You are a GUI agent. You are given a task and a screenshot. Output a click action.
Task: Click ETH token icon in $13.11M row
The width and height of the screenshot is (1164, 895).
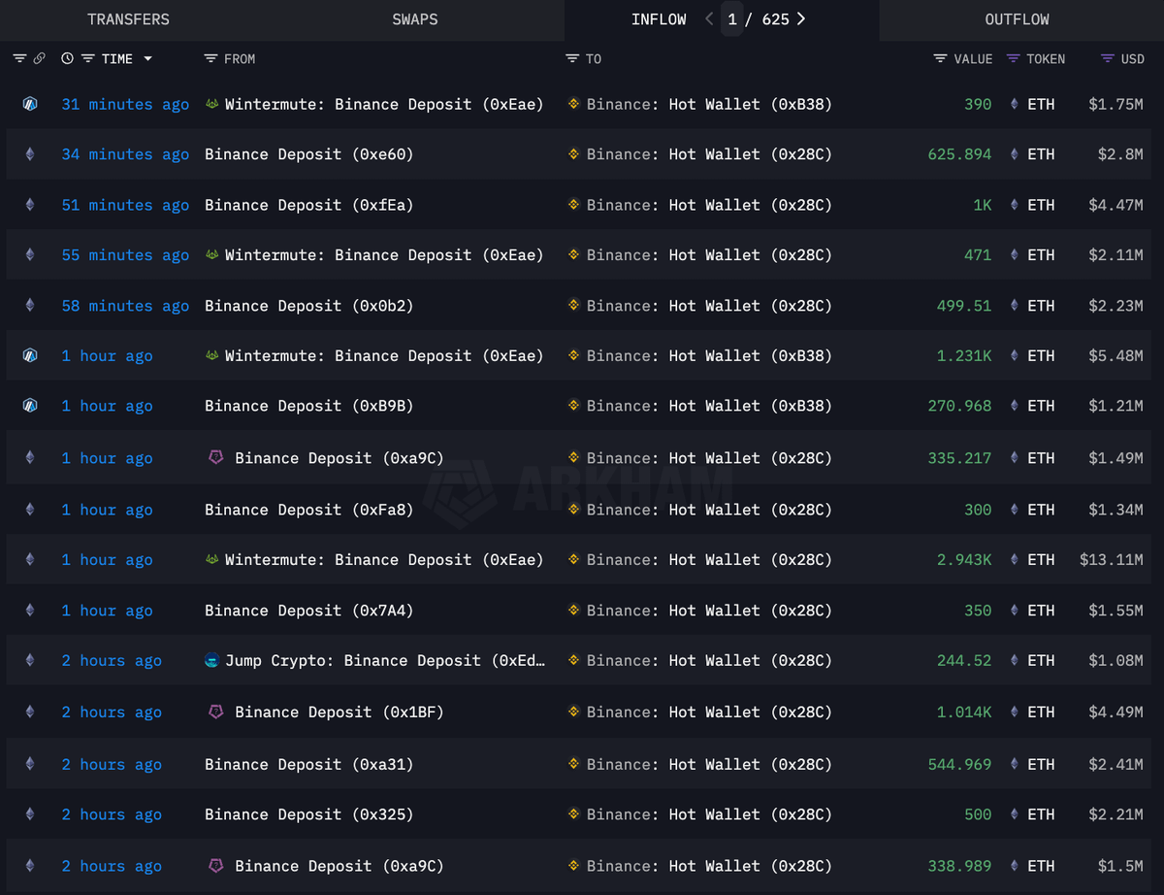pyautogui.click(x=1016, y=560)
